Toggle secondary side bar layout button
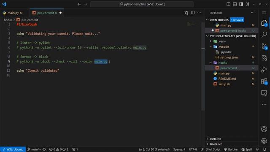The width and height of the screenshot is (270, 152). click(241, 4)
